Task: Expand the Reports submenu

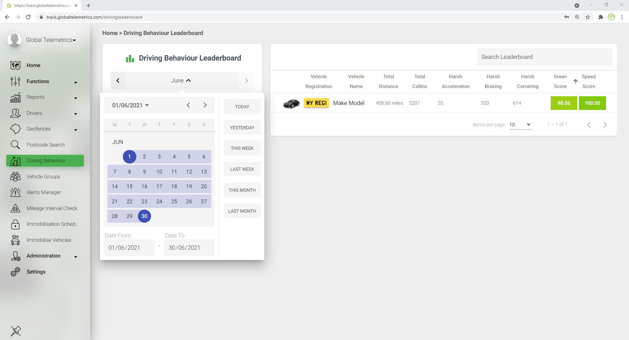Action: point(76,98)
